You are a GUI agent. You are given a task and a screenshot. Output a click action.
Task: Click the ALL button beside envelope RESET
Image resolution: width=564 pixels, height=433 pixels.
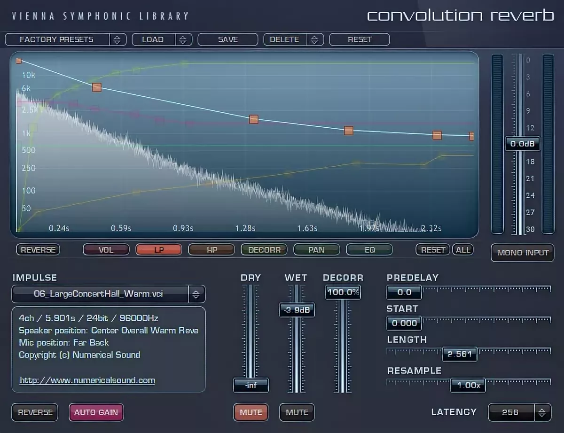click(x=463, y=250)
